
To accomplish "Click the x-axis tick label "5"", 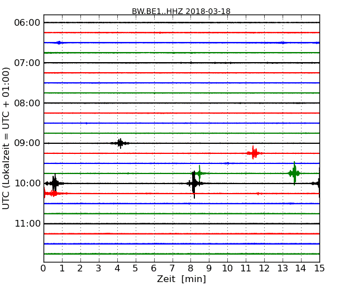I will [x=135, y=268].
